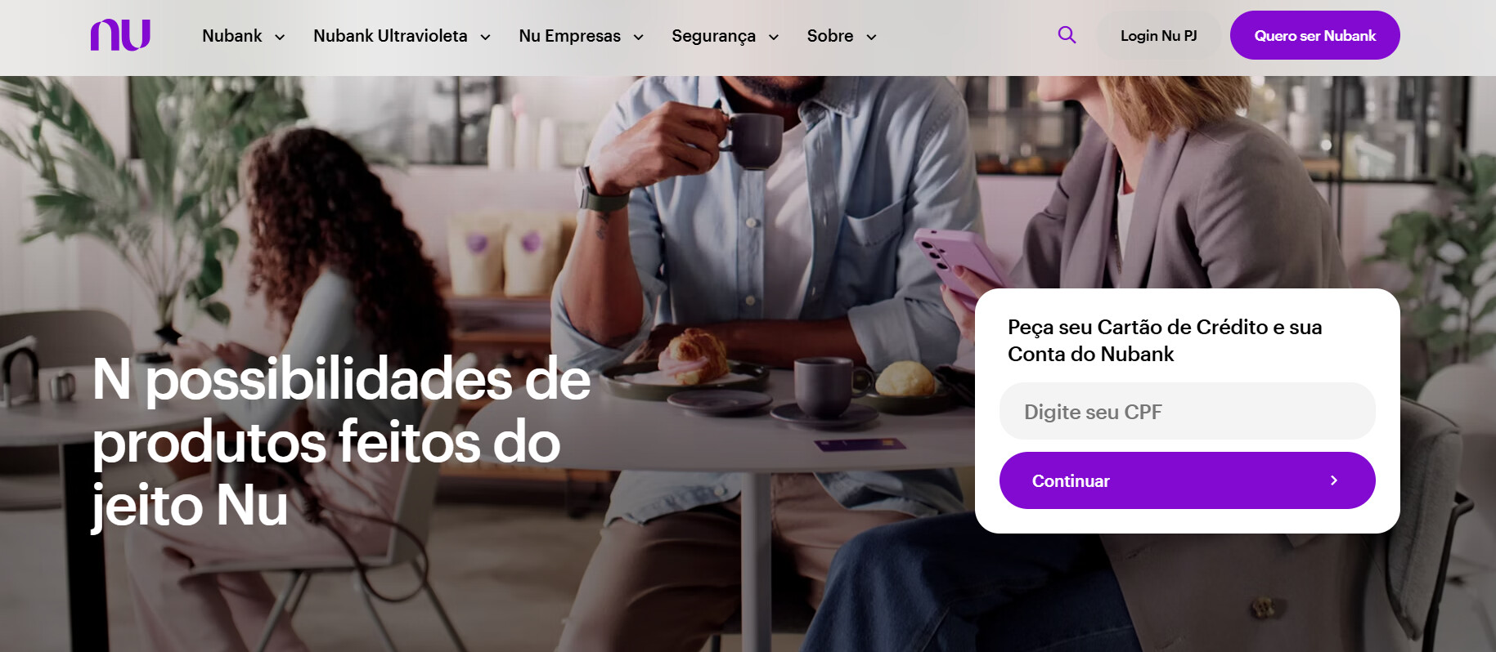1496x652 pixels.
Task: Expand the Nu Empresas chevron
Action: click(x=639, y=37)
